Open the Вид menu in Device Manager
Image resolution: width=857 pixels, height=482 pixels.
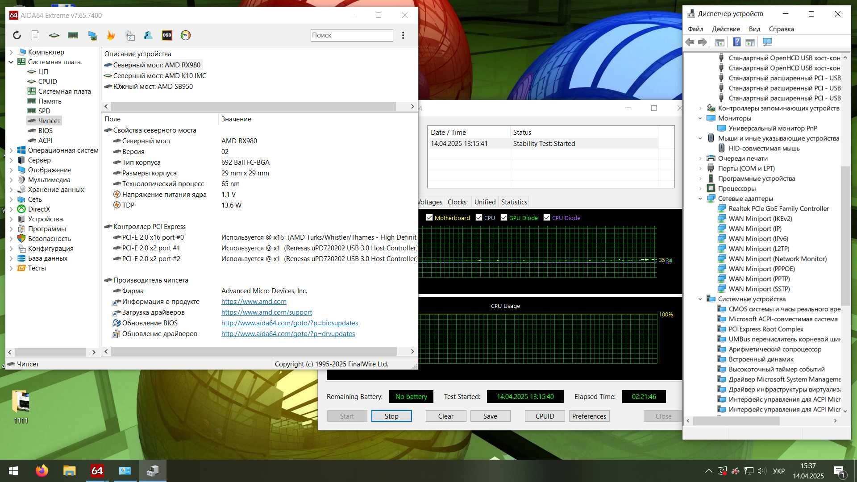click(754, 29)
